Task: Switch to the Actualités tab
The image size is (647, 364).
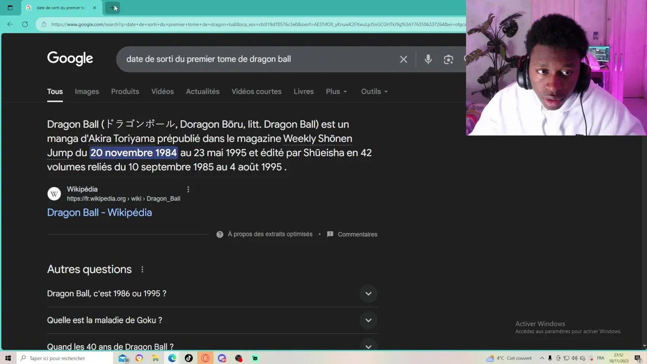Action: 203,92
